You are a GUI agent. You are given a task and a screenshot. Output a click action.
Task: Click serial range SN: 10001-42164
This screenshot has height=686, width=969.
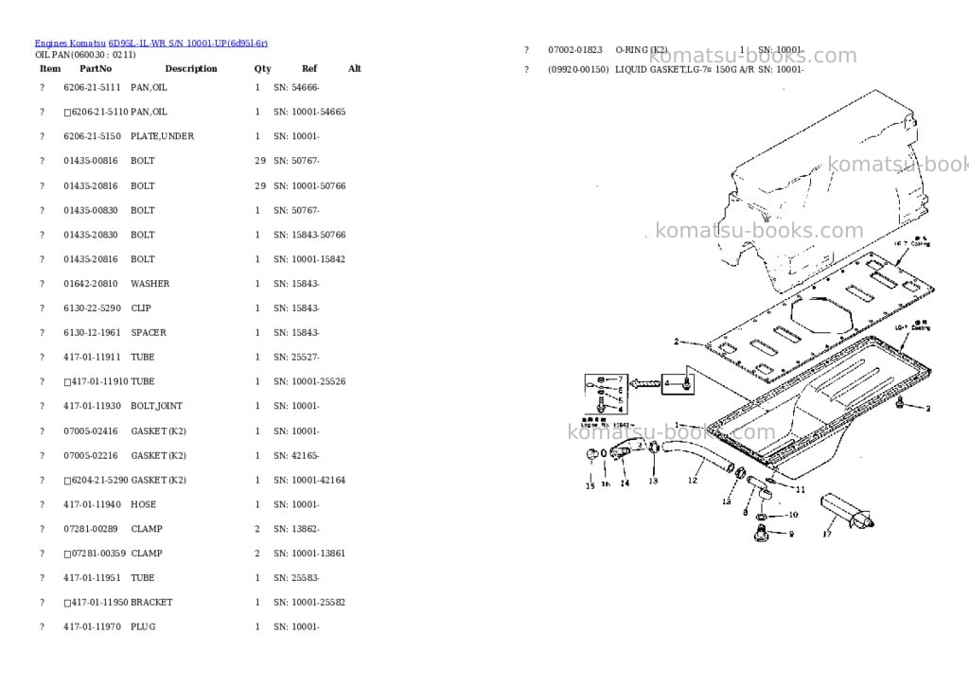click(309, 481)
